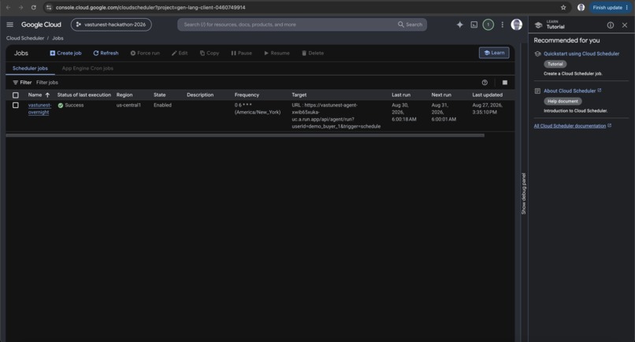635x342 pixels.
Task: Toggle the Learn panel button
Action: (x=494, y=53)
